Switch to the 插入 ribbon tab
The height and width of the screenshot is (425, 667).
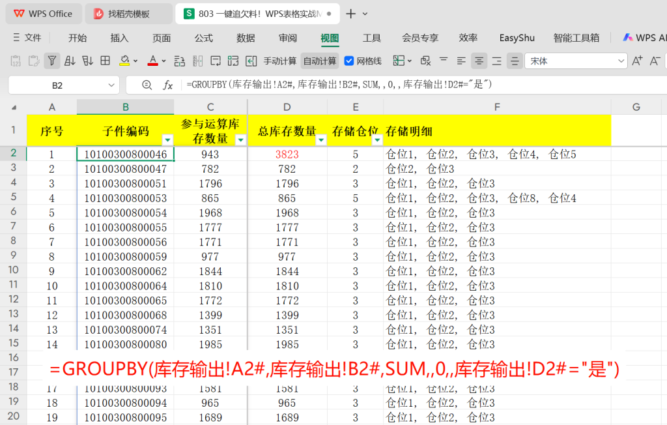(x=120, y=38)
